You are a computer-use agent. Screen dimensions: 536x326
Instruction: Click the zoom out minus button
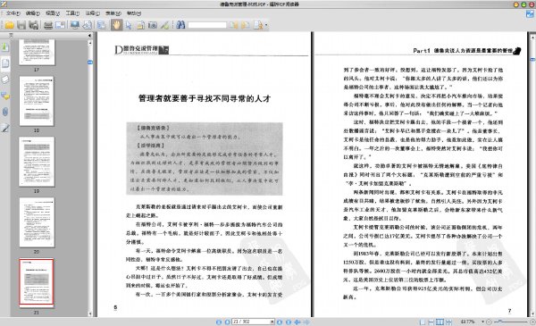click(x=489, y=322)
